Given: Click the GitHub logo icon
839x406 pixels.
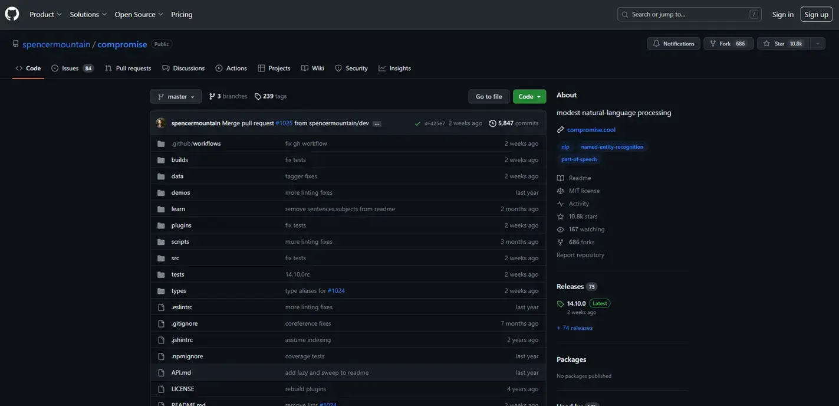Looking at the screenshot, I should (x=12, y=14).
